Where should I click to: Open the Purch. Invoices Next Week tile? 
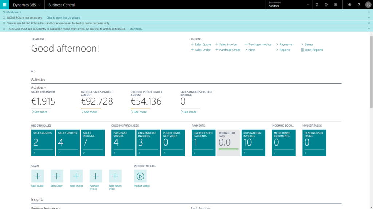[173, 143]
